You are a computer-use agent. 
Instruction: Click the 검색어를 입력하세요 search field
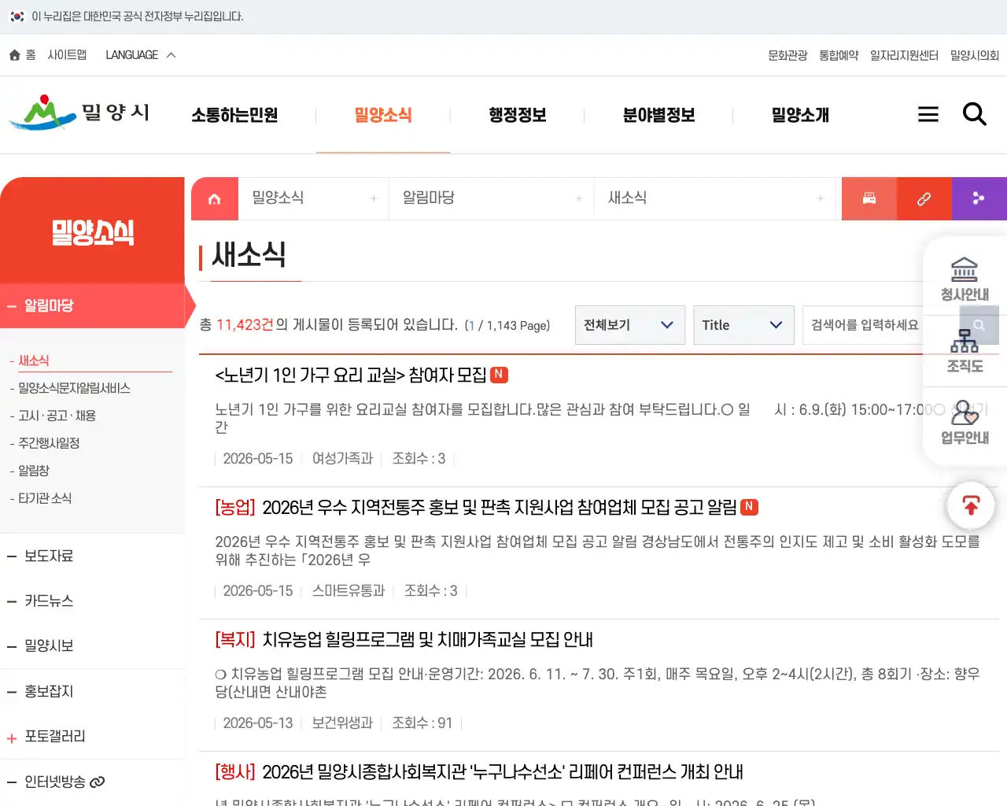[x=881, y=325]
